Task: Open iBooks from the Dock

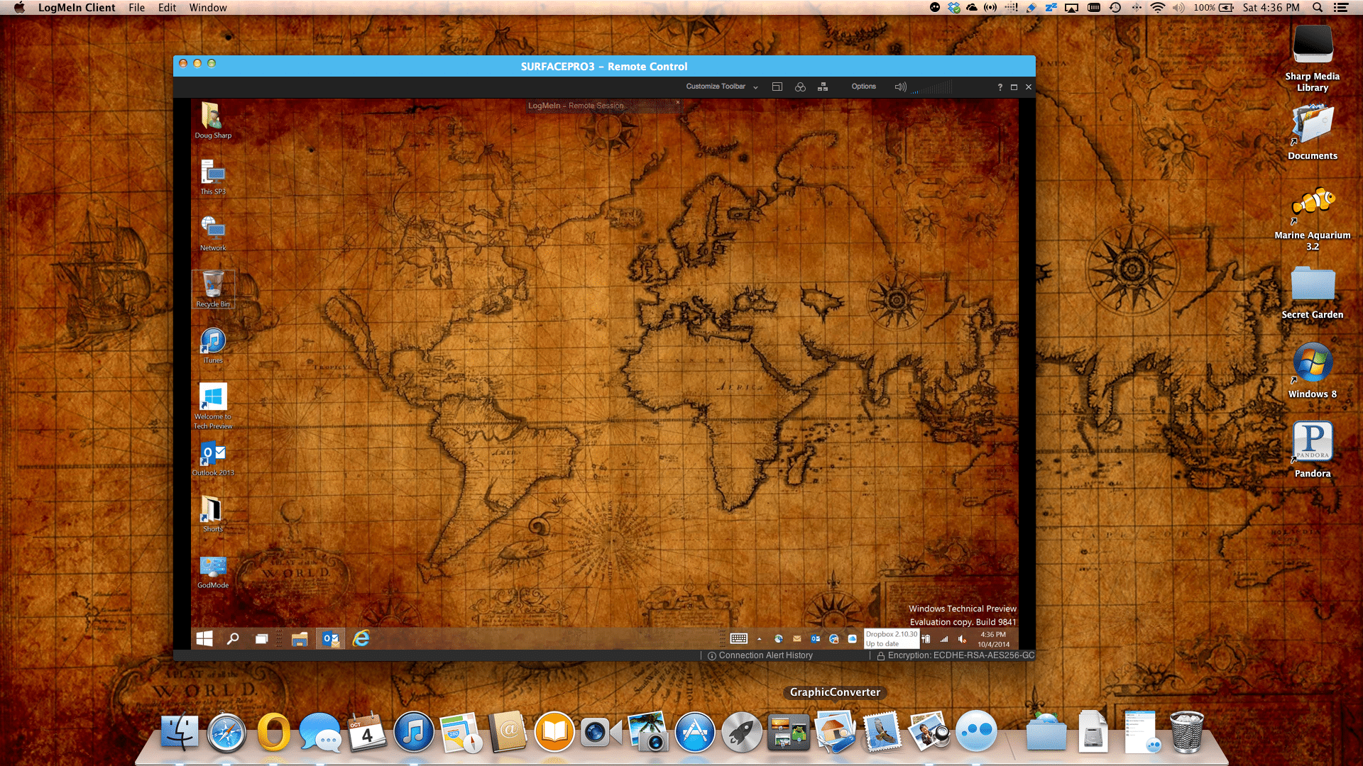Action: [554, 732]
